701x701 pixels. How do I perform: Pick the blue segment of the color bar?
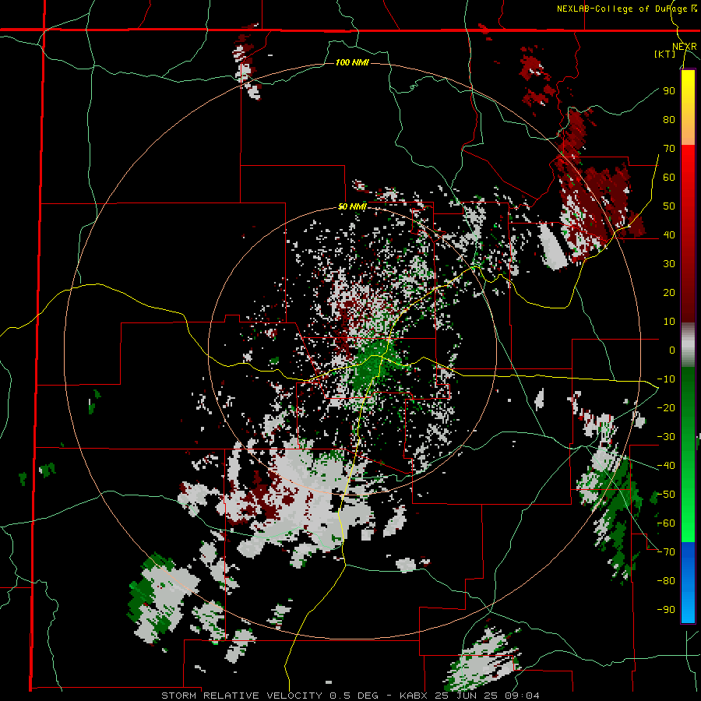coord(688,583)
